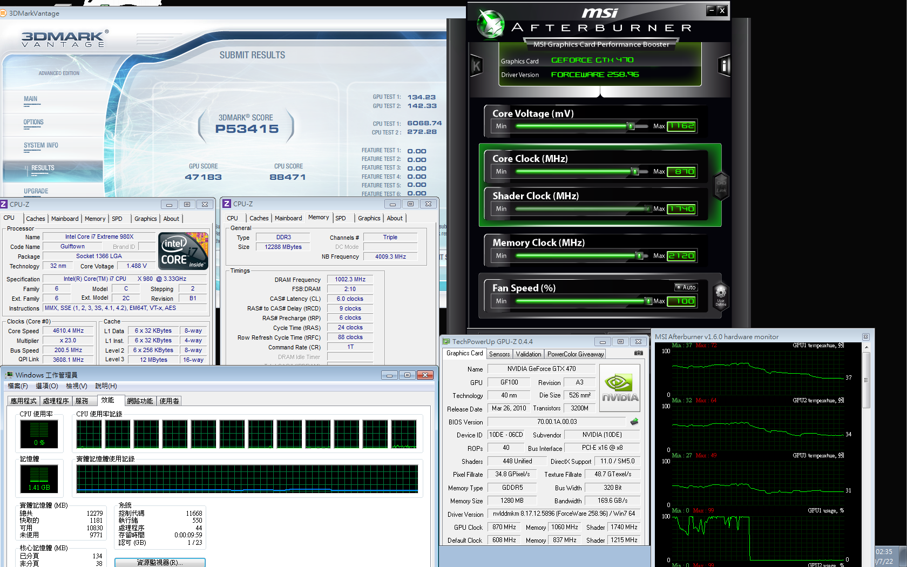
Task: Switch to the 使用者 tab
Action: point(170,401)
